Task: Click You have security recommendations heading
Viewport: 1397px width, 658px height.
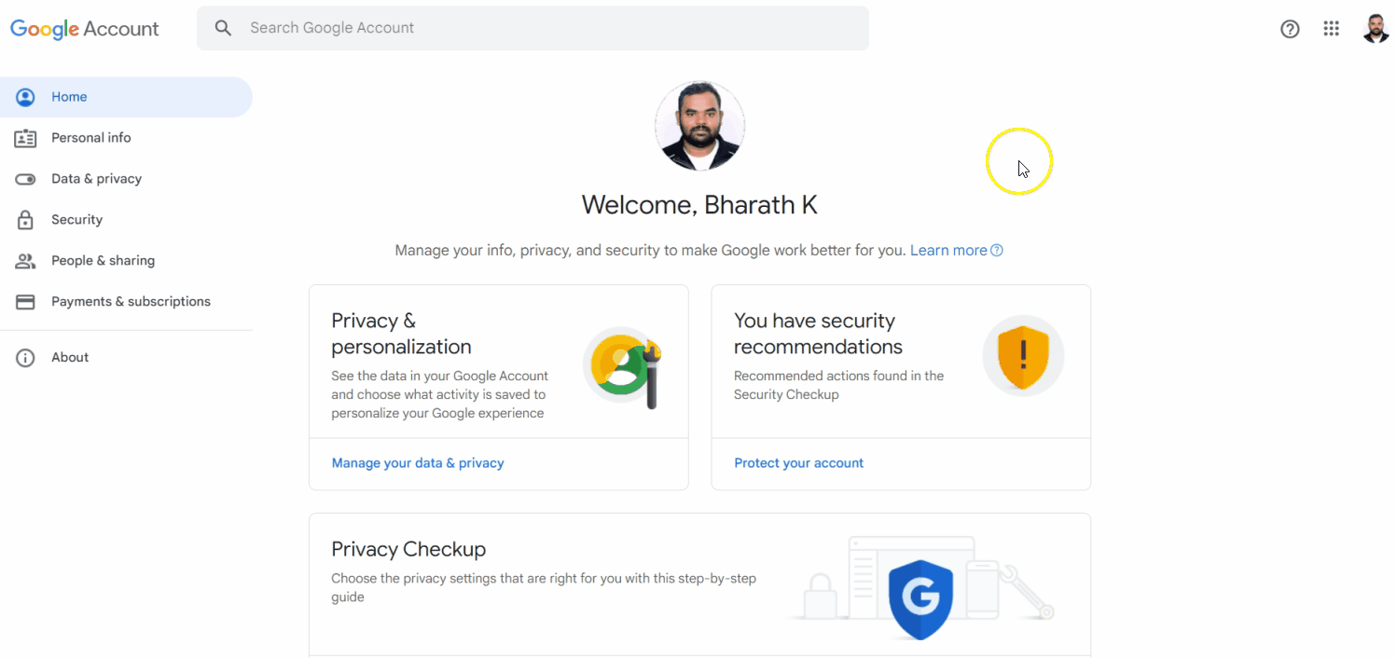Action: pos(818,334)
